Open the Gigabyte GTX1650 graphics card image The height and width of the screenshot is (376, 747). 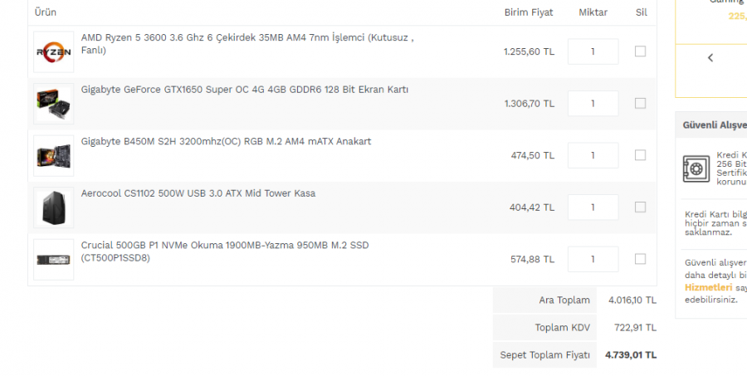click(x=53, y=104)
